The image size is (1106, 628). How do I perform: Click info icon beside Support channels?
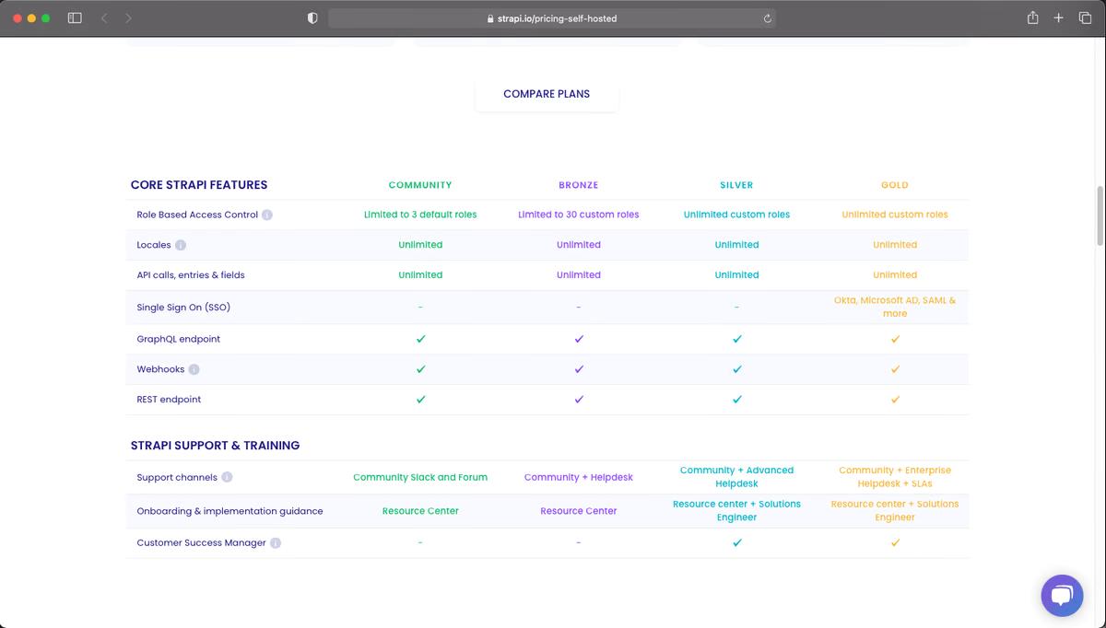click(227, 477)
